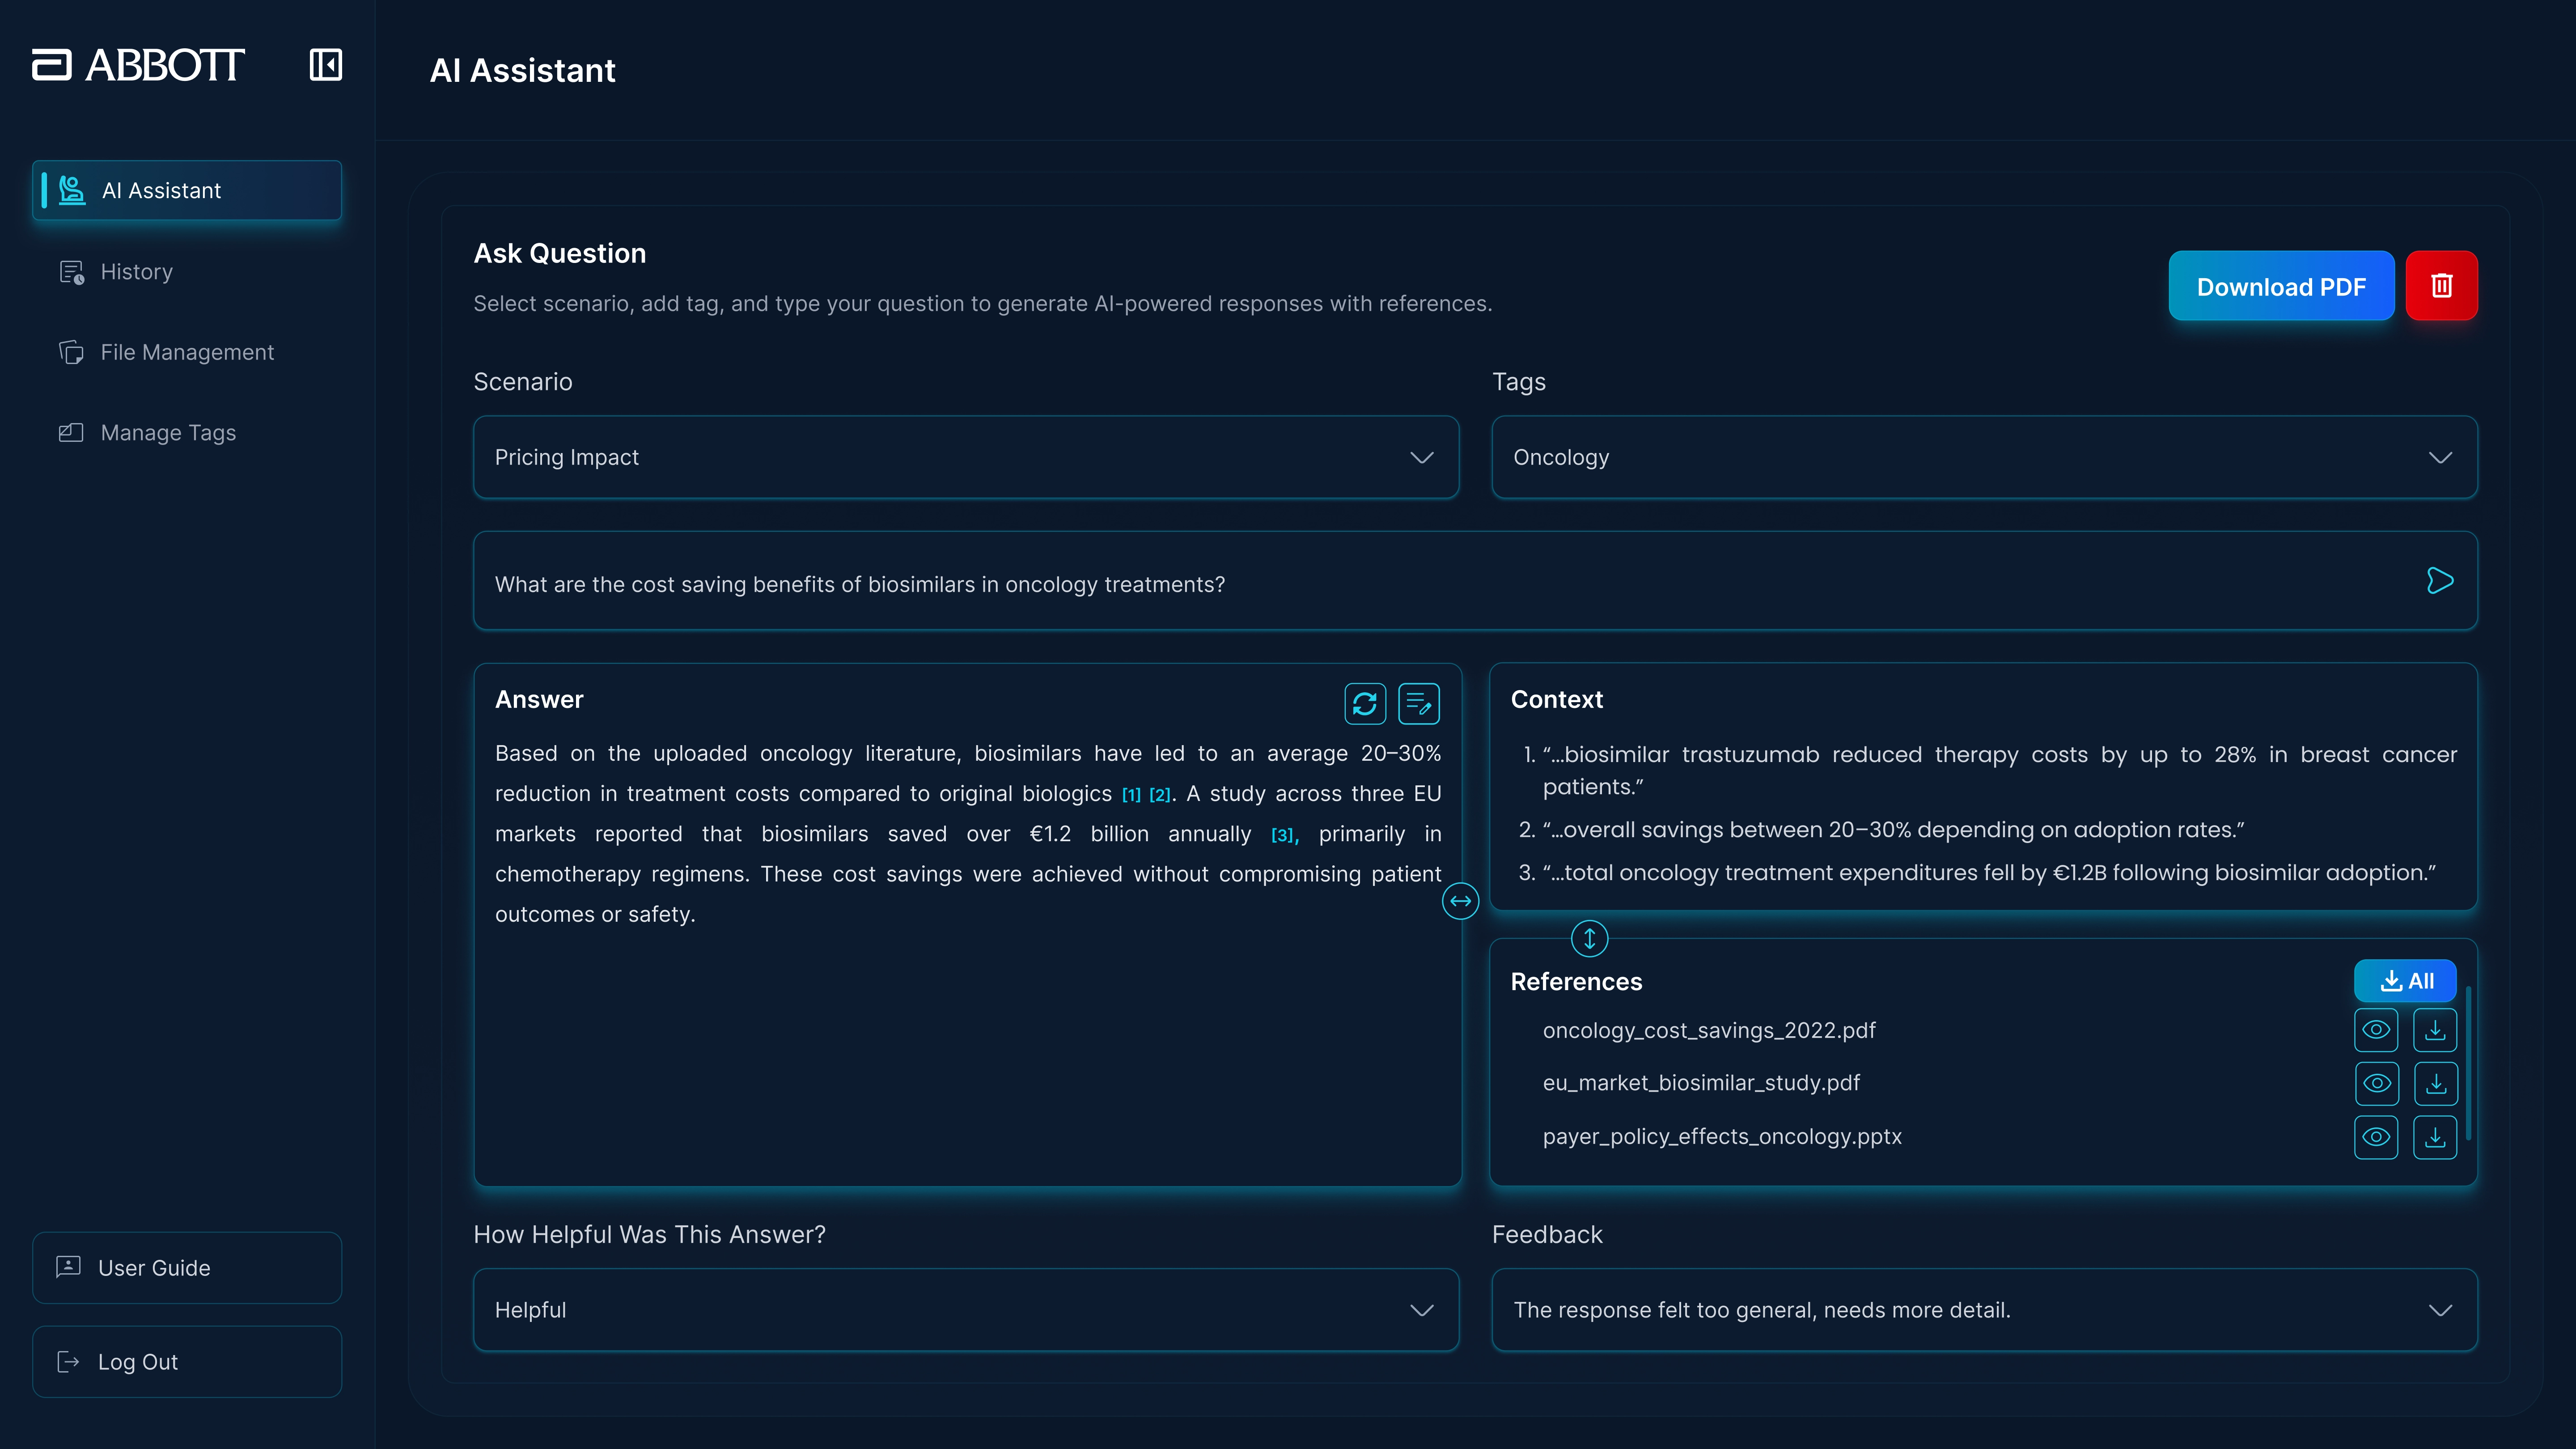Viewport: 2576px width, 1449px height.
Task: Expand the Tags dropdown showing Oncology
Action: pos(1983,457)
